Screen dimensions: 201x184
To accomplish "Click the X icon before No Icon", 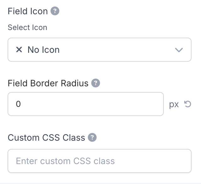I will pos(19,50).
